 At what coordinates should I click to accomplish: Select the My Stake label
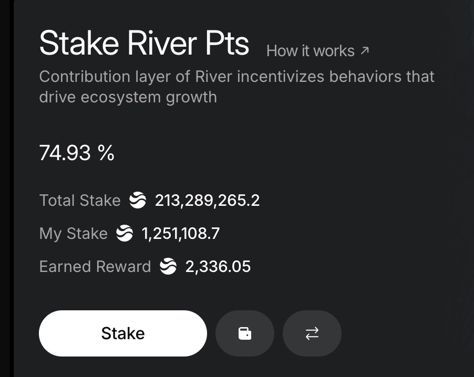tap(73, 233)
